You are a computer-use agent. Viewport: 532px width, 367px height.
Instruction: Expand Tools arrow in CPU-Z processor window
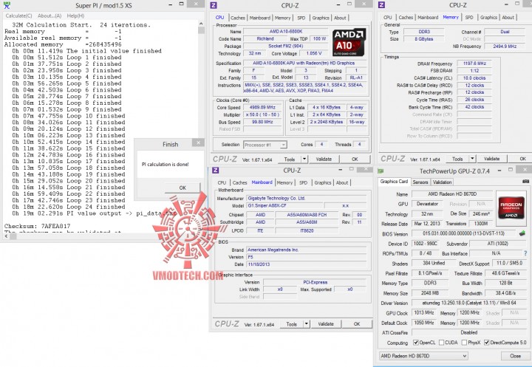coord(304,159)
